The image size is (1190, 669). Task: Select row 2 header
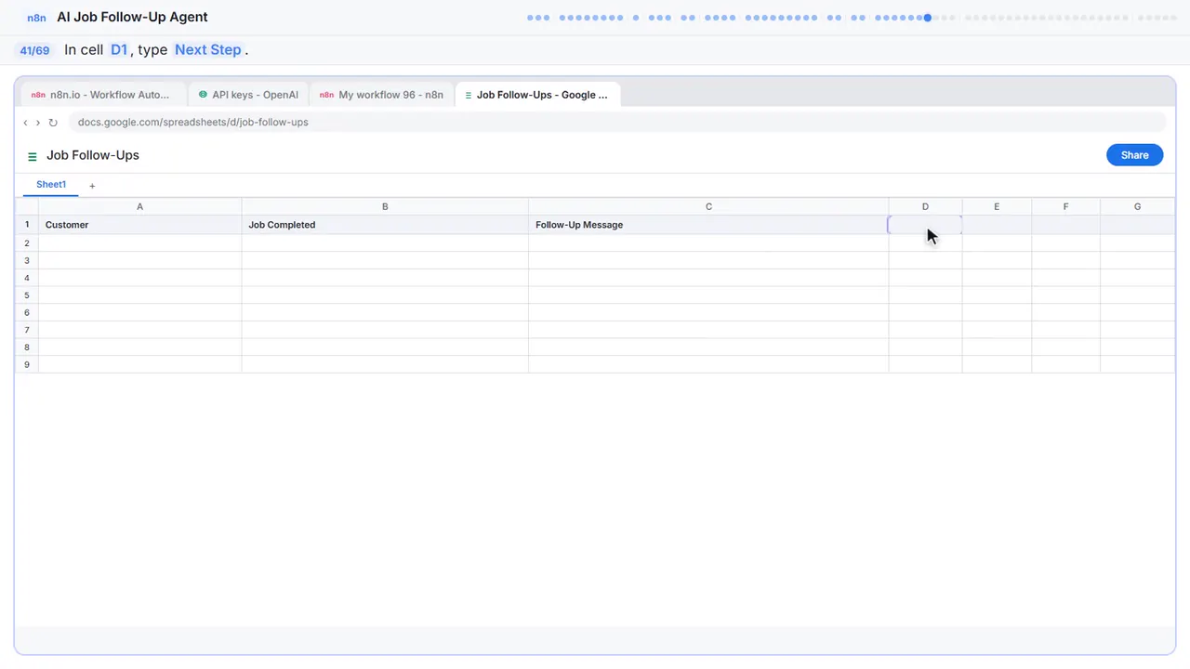click(27, 243)
